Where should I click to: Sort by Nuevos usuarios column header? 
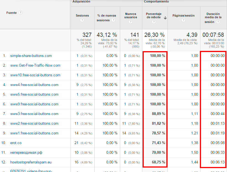click(131, 16)
